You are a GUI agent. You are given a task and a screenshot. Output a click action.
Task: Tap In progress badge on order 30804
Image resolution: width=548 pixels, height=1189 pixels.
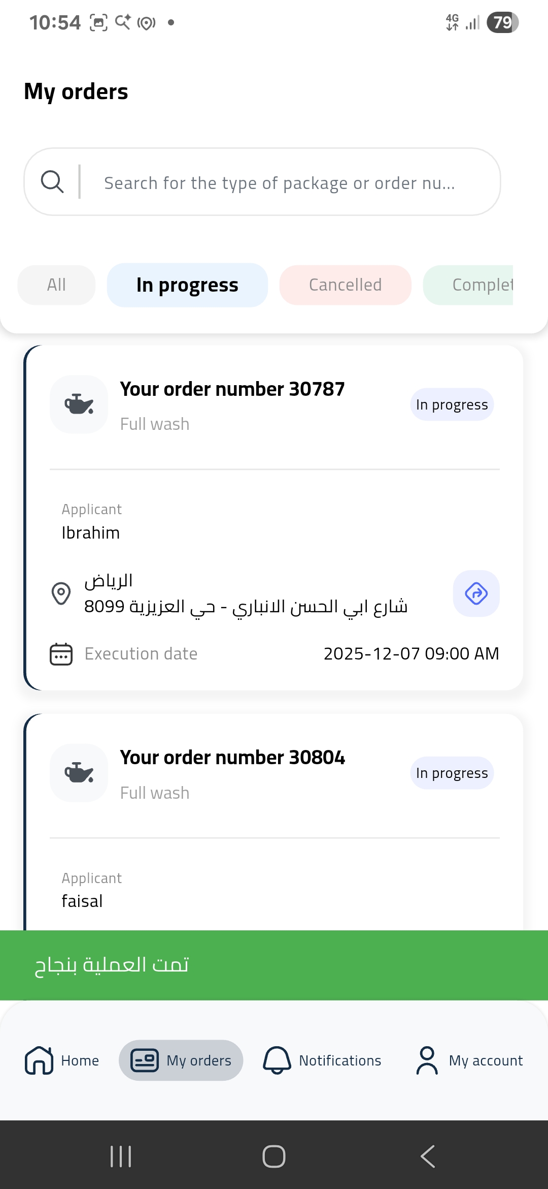point(452,773)
